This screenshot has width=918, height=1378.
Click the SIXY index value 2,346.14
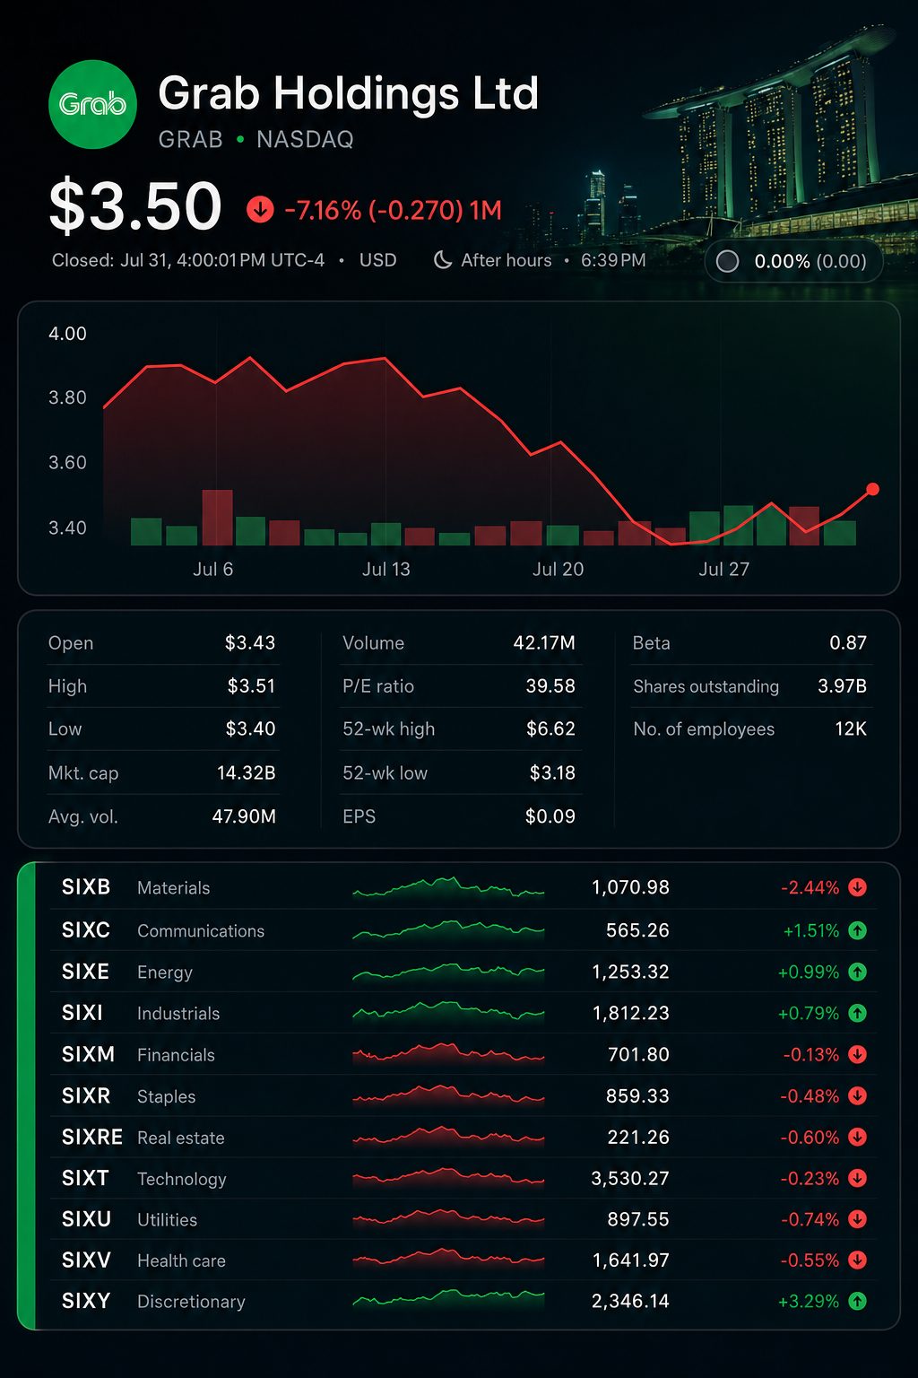click(x=630, y=1301)
